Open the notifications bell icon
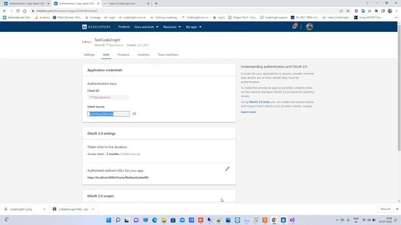The width and height of the screenshot is (401, 225). tap(294, 26)
